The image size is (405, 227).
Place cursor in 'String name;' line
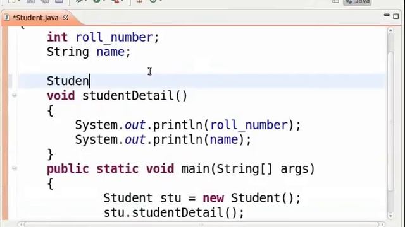(89, 52)
